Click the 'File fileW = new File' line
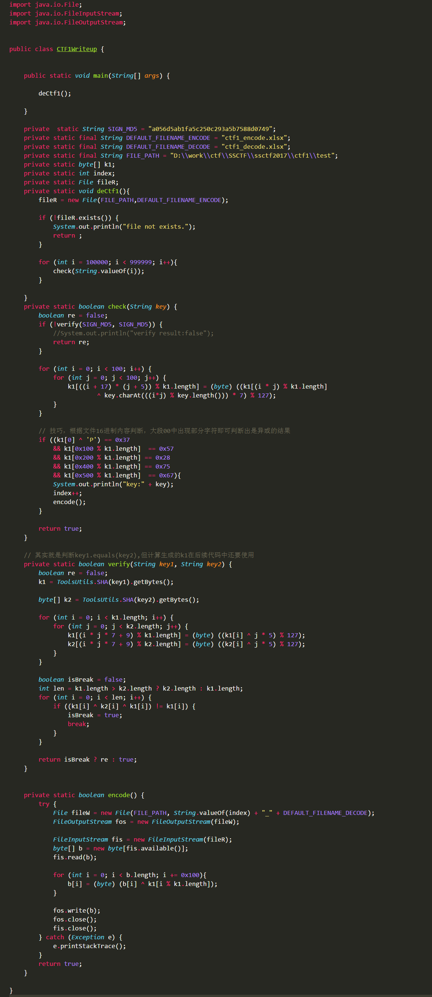 [214, 813]
